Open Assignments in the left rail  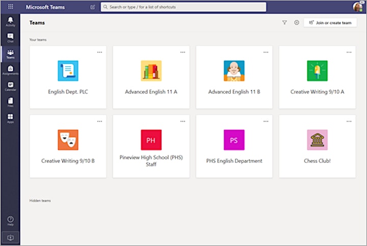10,70
